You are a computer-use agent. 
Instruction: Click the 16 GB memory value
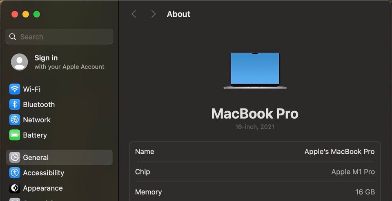pos(365,192)
